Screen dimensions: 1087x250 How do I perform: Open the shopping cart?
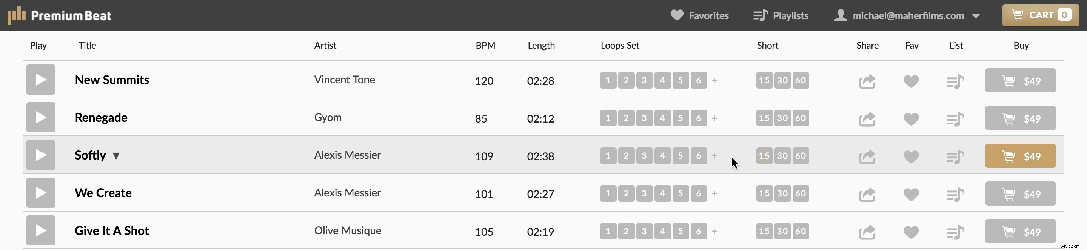(1040, 15)
